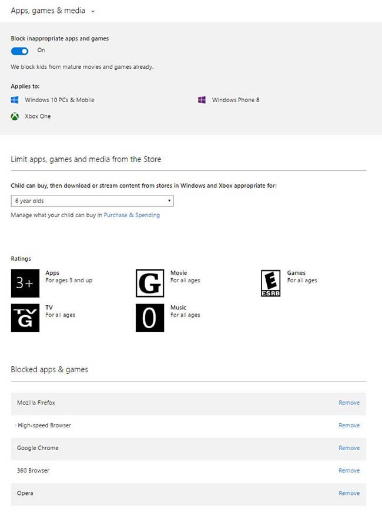This screenshot has width=382, height=523.
Task: Select the Xbox One icon
Action: 15,116
